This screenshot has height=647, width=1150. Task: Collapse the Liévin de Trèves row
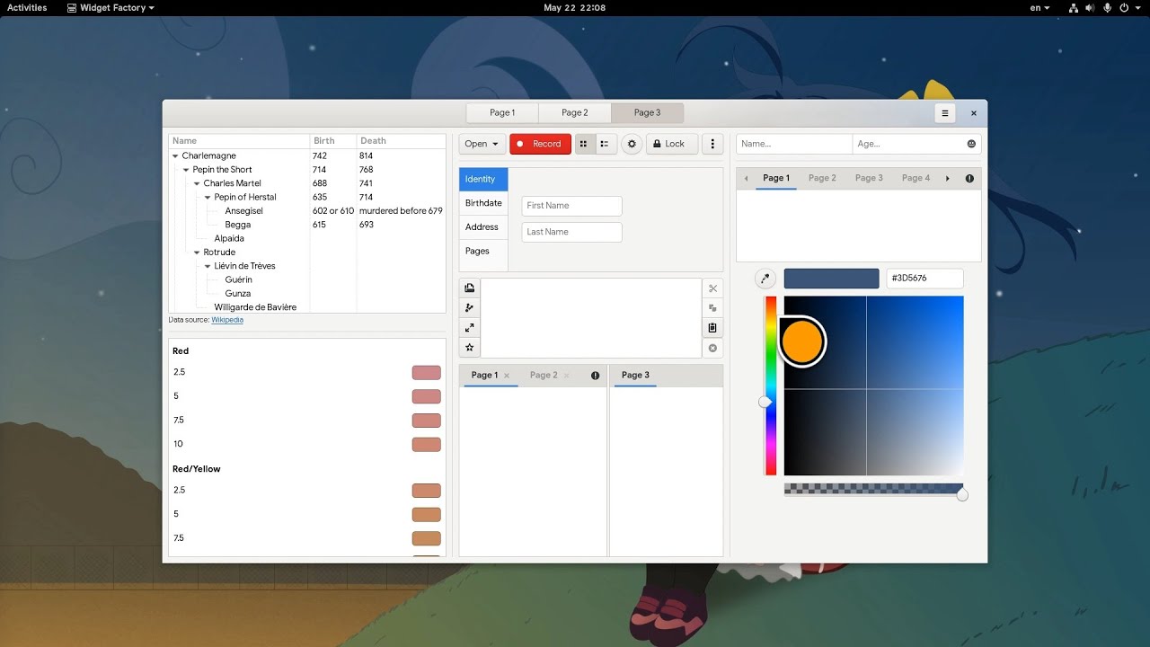[x=208, y=266]
